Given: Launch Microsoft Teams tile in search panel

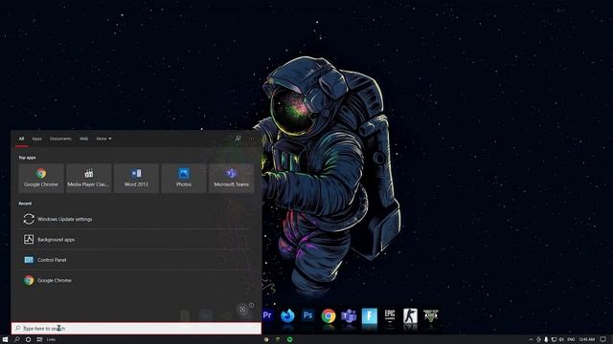Looking at the screenshot, I should [232, 179].
